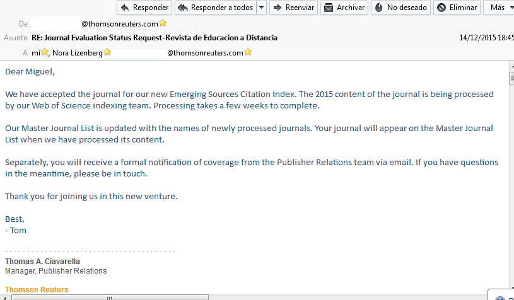Click the vertical scrollbar thumb
Screen dimensions: 514x300
pos(511,78)
